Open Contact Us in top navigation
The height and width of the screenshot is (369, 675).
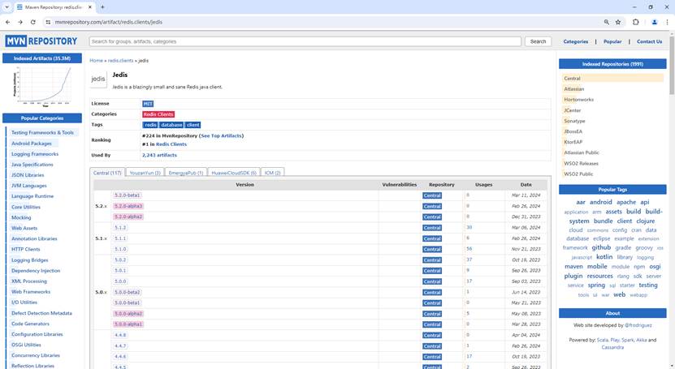(x=649, y=41)
